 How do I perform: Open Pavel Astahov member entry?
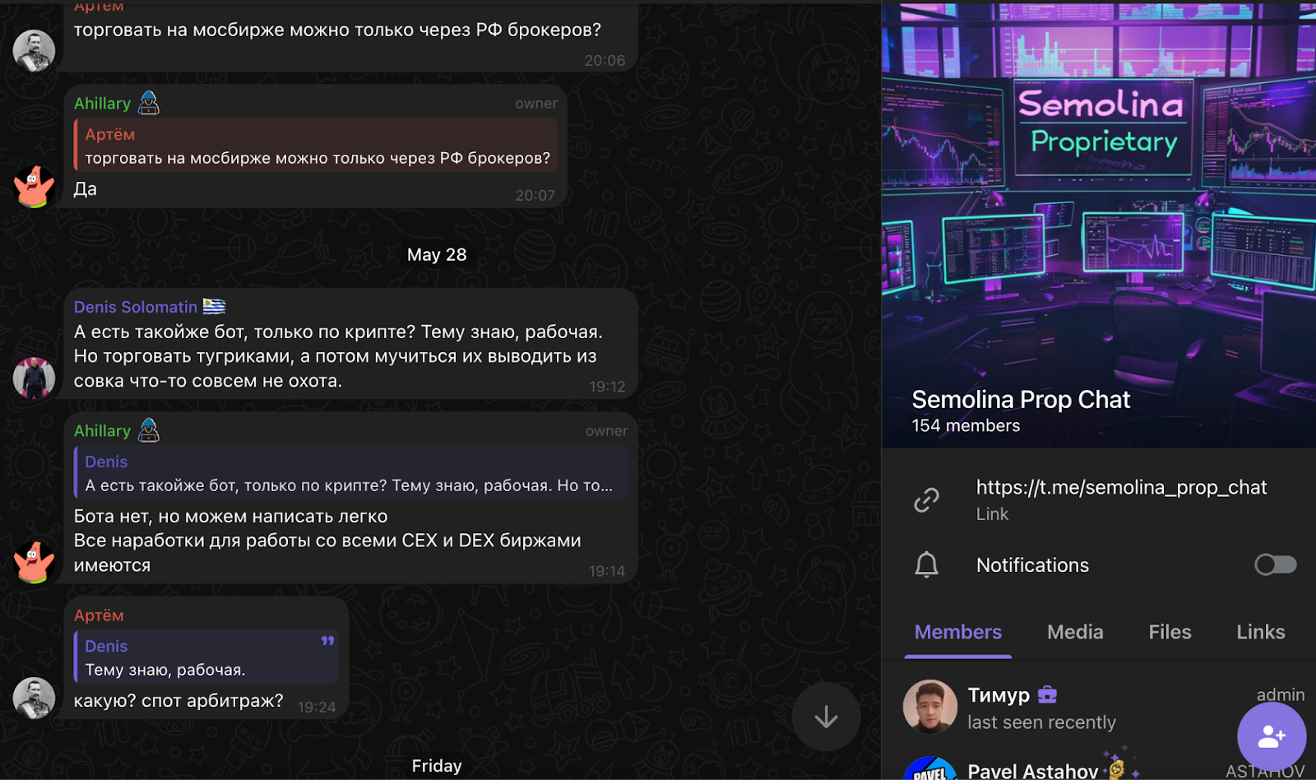1099,767
